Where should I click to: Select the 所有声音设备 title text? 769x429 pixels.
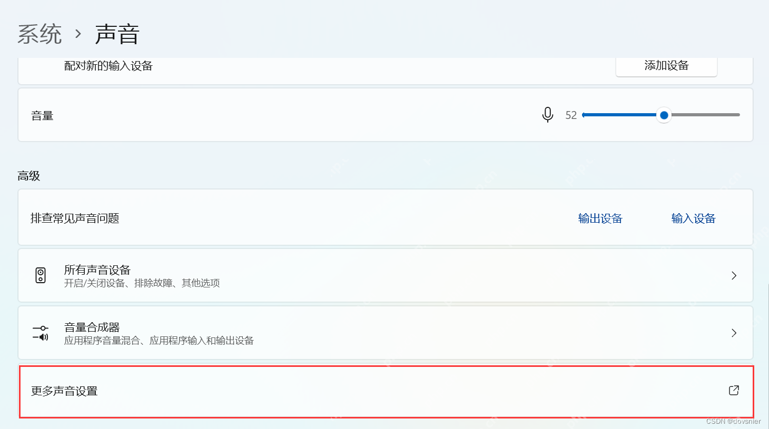97,270
